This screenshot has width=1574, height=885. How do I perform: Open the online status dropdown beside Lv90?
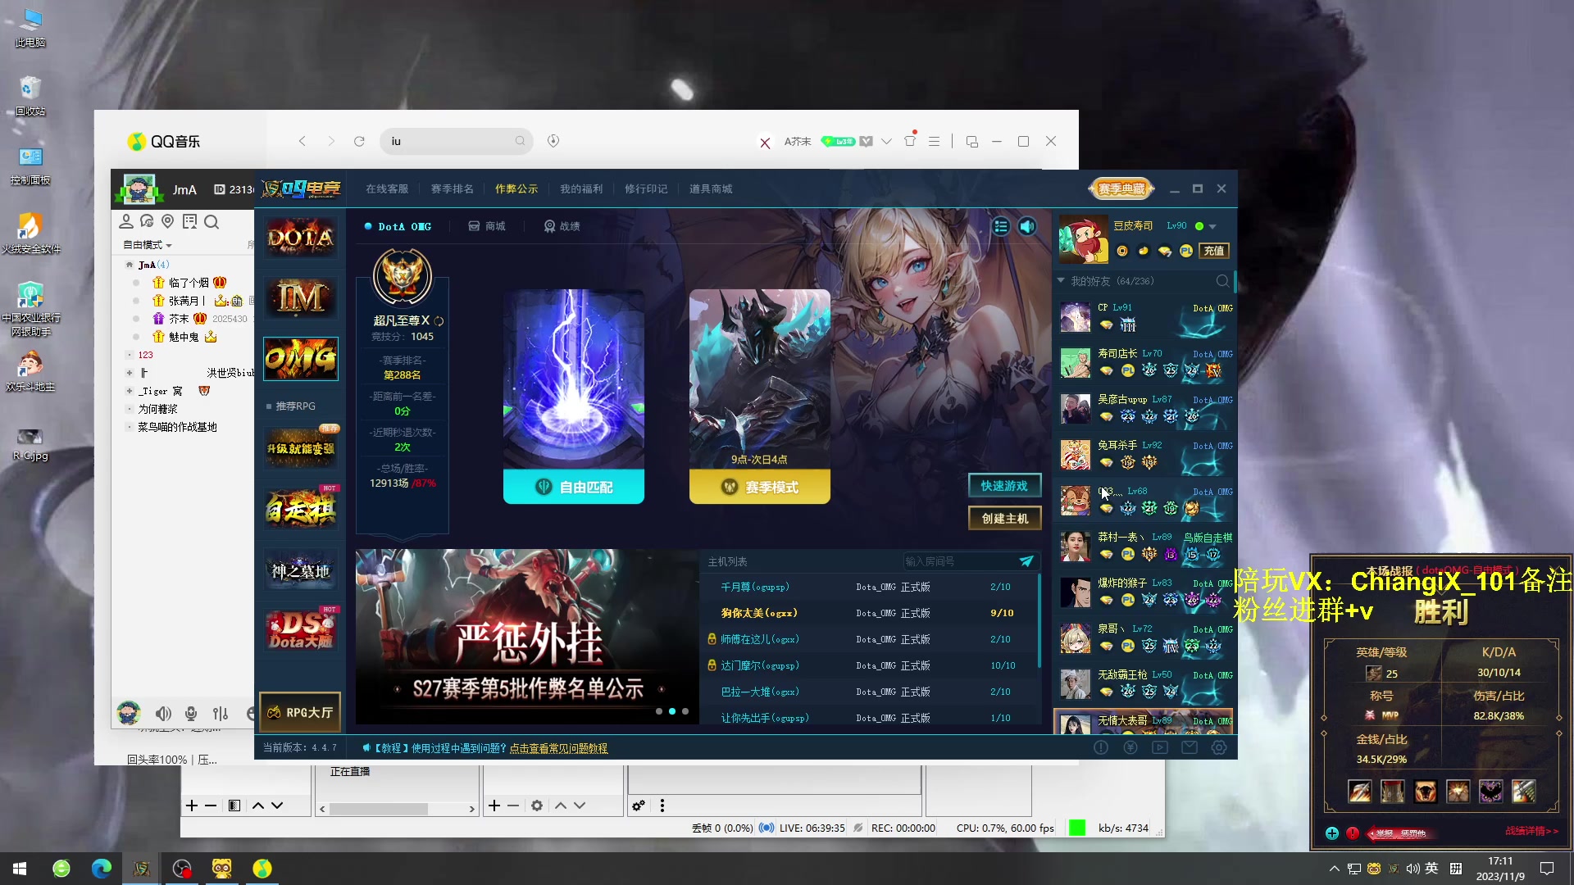[1212, 226]
